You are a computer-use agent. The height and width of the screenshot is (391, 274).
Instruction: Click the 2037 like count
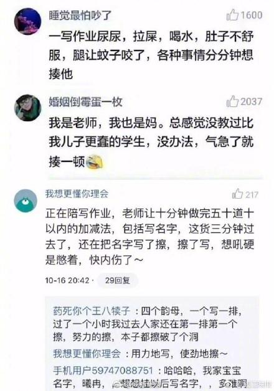(252, 101)
